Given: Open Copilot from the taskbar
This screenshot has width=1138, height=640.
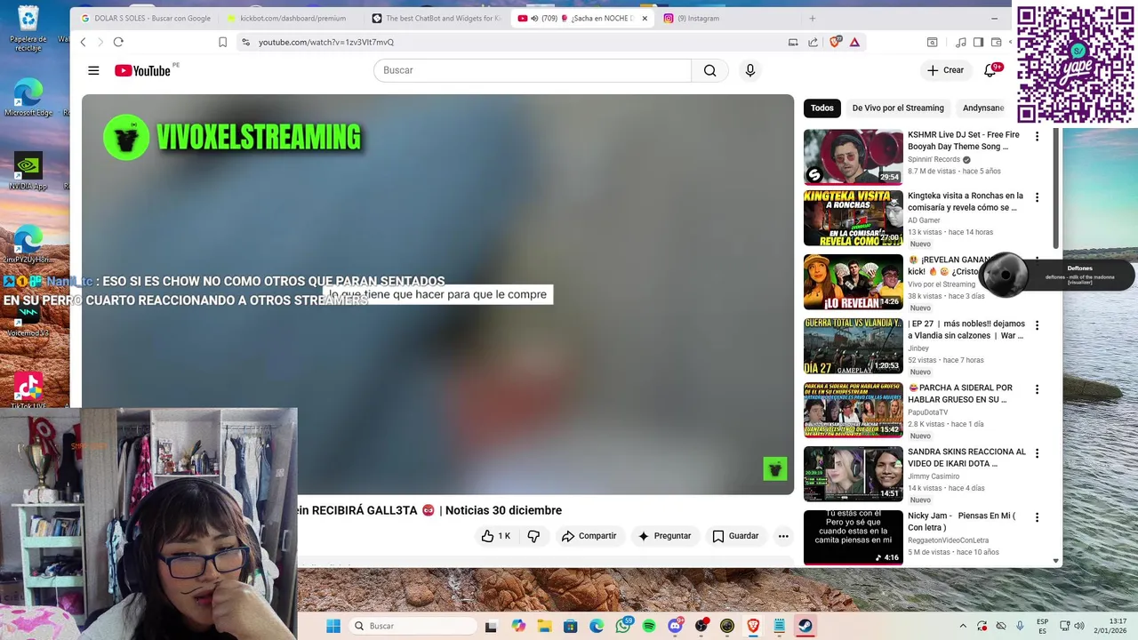Looking at the screenshot, I should (518, 626).
